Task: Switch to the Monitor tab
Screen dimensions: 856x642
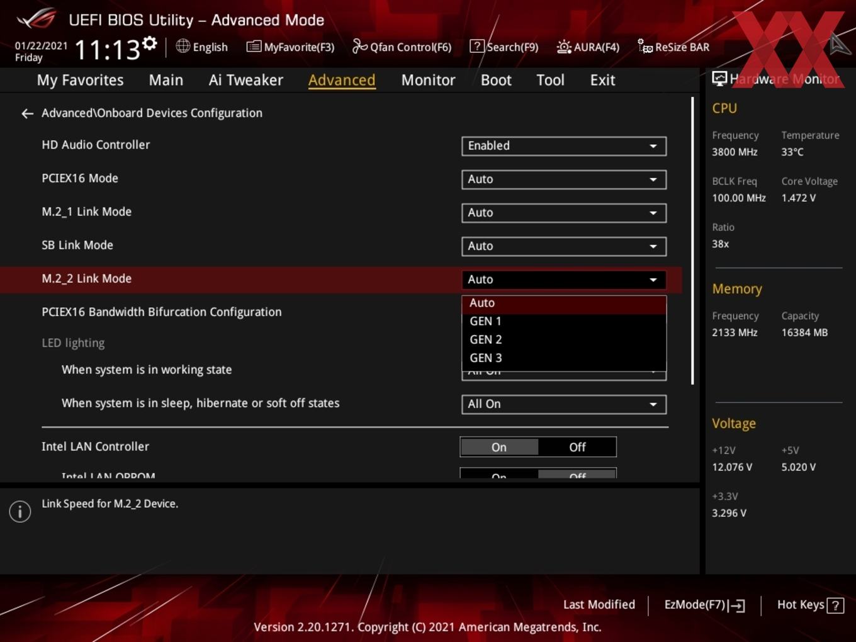Action: [x=429, y=80]
